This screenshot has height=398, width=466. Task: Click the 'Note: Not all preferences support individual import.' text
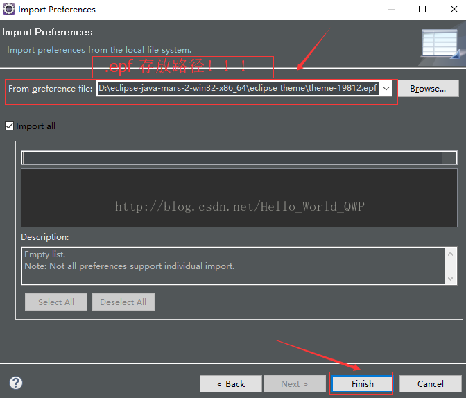(x=129, y=266)
